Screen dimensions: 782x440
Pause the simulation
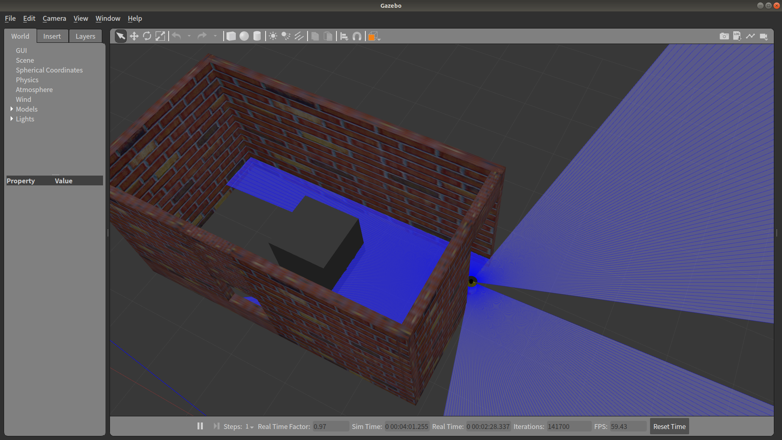(x=200, y=426)
